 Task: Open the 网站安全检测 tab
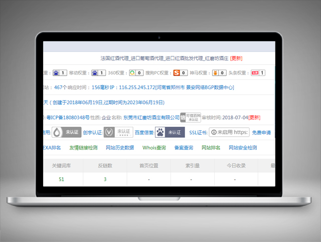point(243,148)
